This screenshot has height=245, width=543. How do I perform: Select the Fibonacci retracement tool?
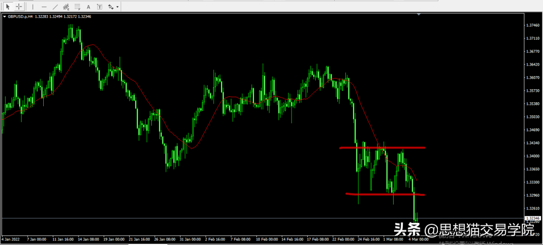point(77,7)
